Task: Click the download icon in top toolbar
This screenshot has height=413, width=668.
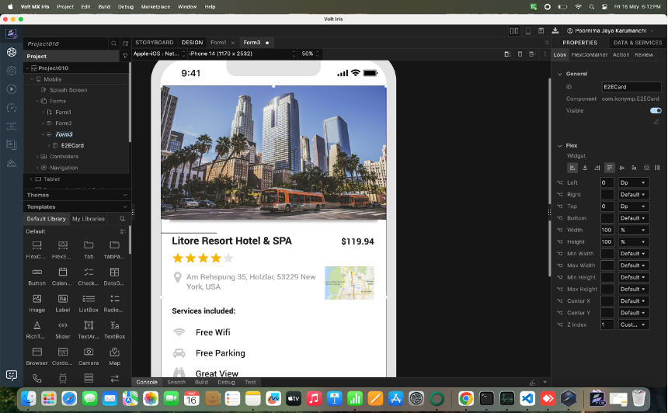Action: click(555, 30)
